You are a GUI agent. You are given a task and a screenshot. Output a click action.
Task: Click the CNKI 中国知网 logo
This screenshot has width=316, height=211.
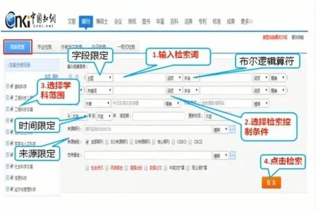(x=30, y=20)
